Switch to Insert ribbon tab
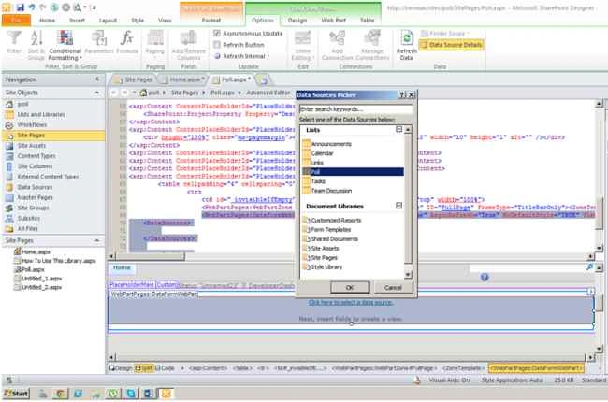The width and height of the screenshot is (608, 402). click(x=77, y=21)
